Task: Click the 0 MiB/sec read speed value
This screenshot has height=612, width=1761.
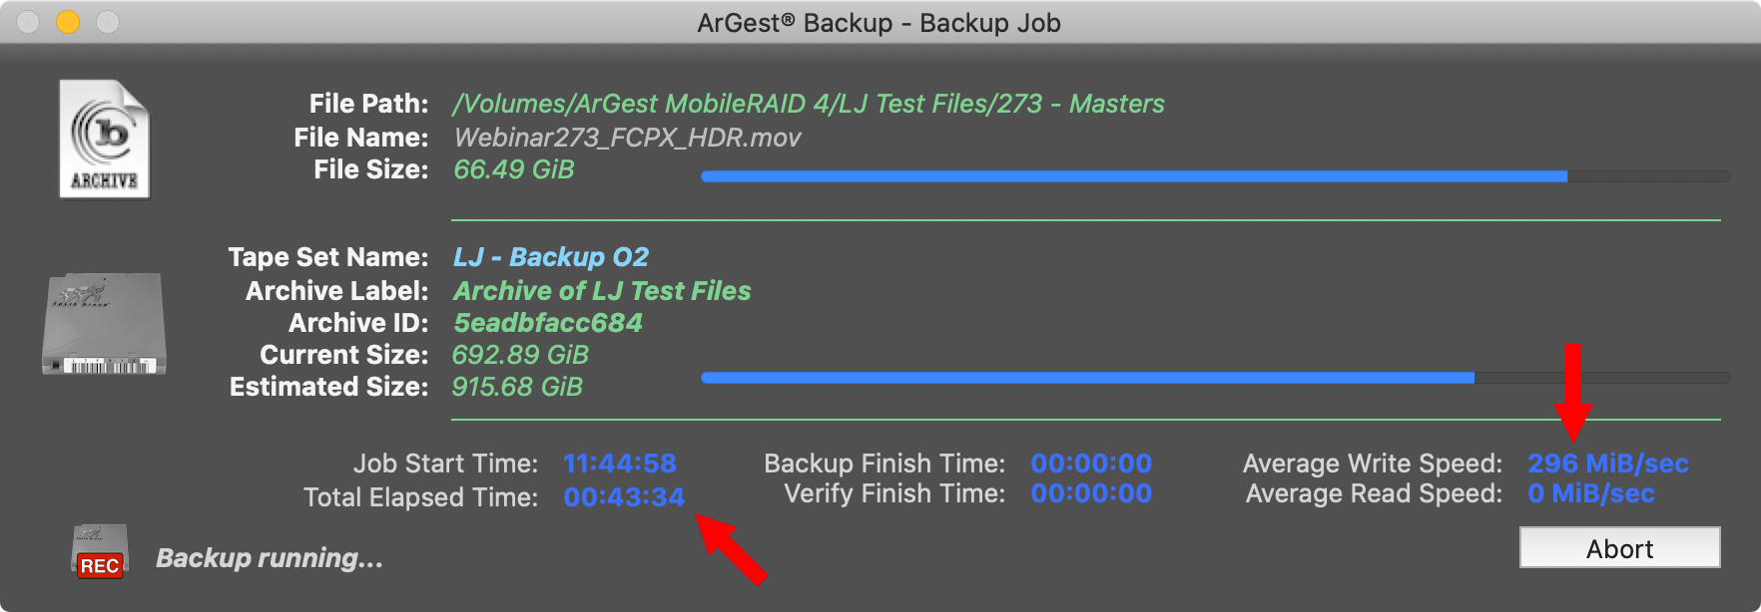Action: tap(1591, 493)
